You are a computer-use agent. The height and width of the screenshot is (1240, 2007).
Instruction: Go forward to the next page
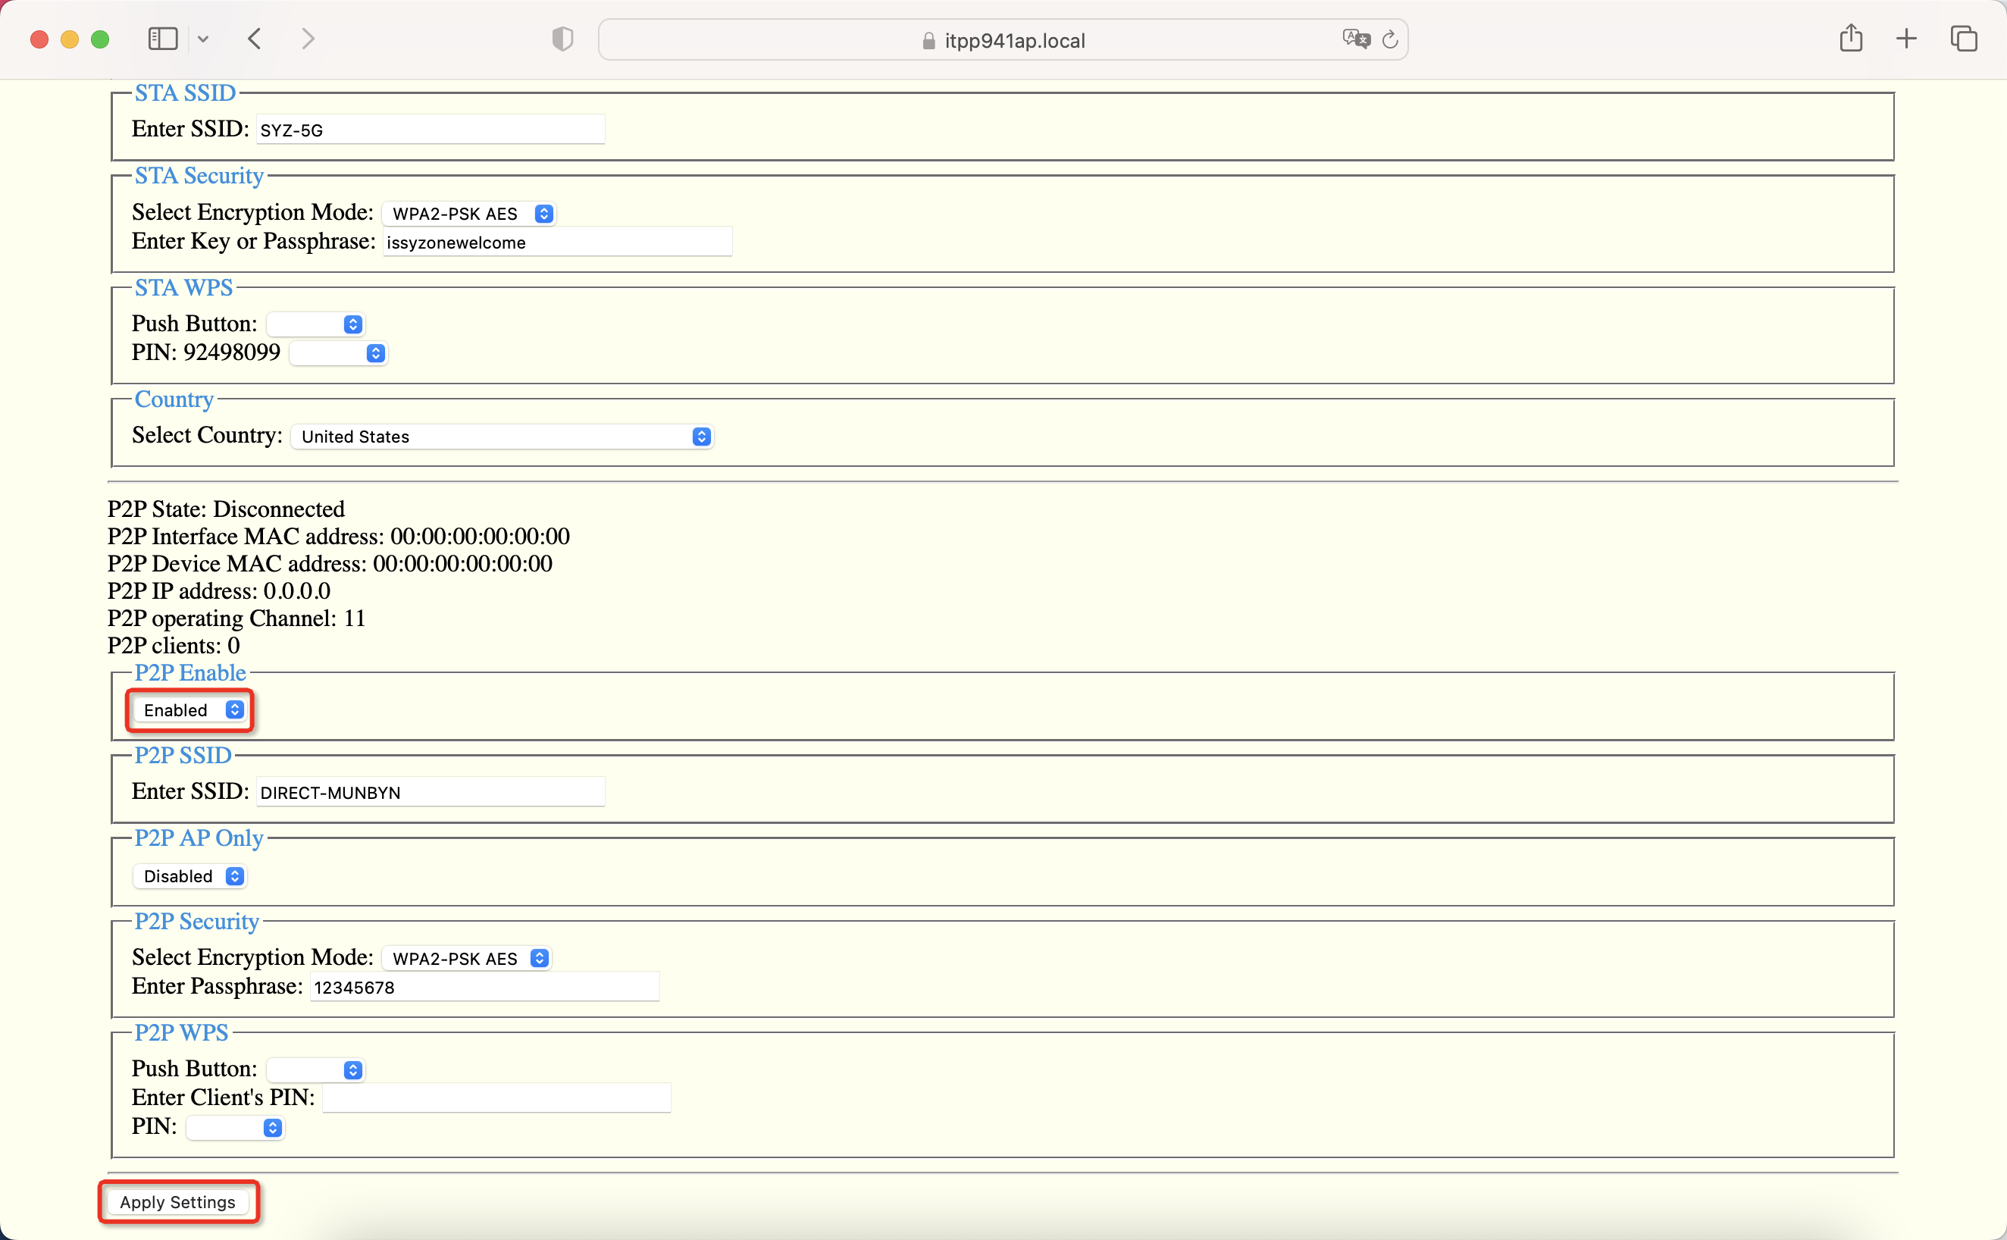click(x=308, y=39)
